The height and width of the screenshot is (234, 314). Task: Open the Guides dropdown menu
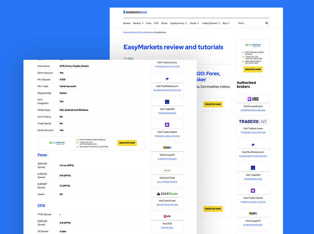194,23
